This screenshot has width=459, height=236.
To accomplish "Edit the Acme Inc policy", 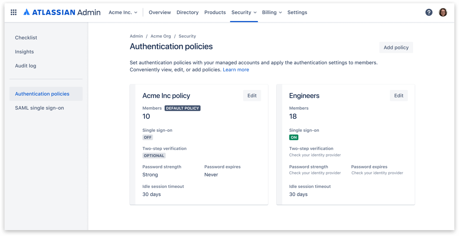I will 252,95.
